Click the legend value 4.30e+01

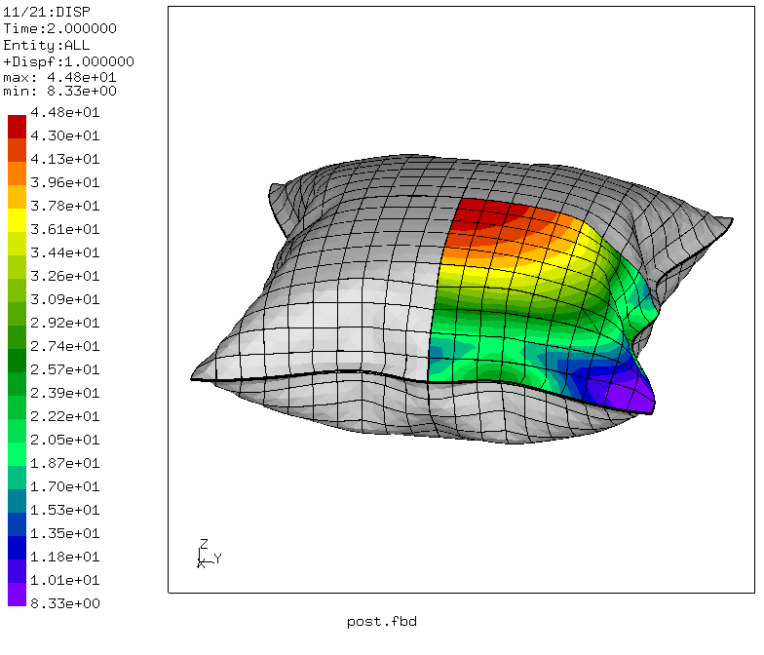click(64, 136)
